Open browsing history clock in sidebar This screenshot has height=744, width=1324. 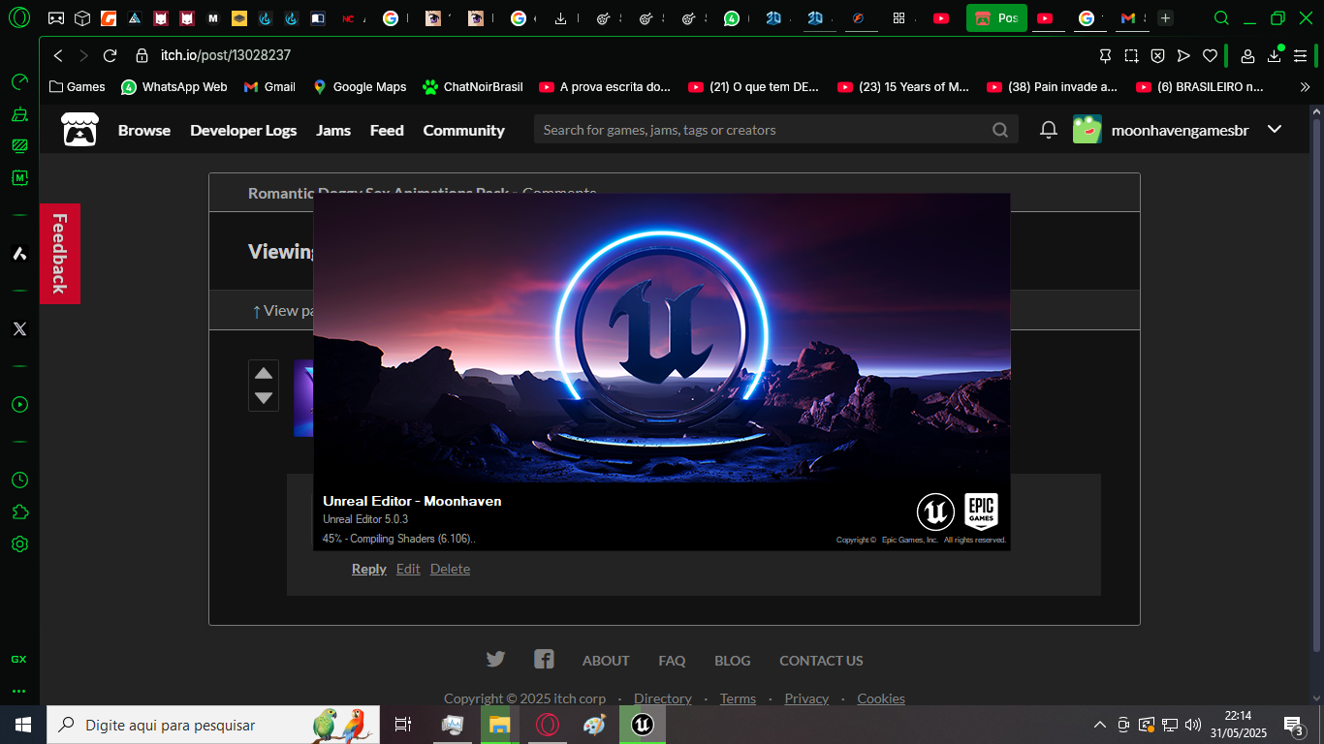19,480
